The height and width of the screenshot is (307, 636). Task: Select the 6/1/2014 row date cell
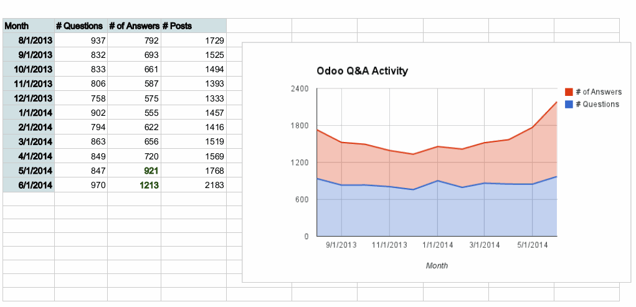pos(29,185)
